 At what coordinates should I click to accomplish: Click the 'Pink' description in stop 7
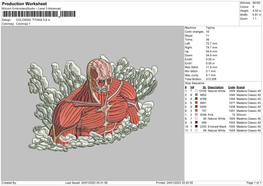(x=210, y=115)
